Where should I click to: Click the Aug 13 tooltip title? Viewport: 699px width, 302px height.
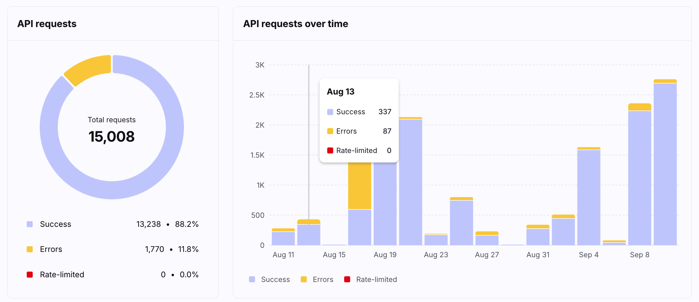coord(340,92)
